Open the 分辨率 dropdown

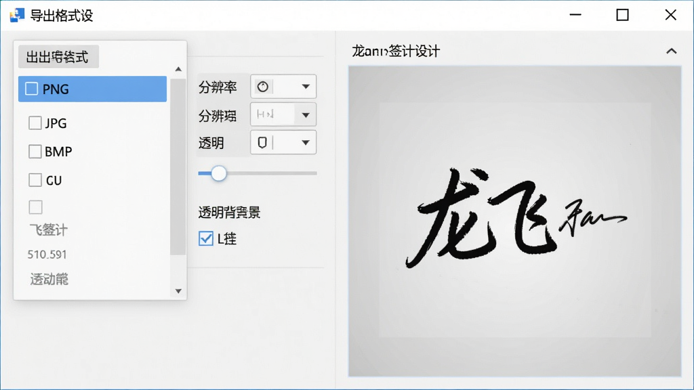(283, 86)
